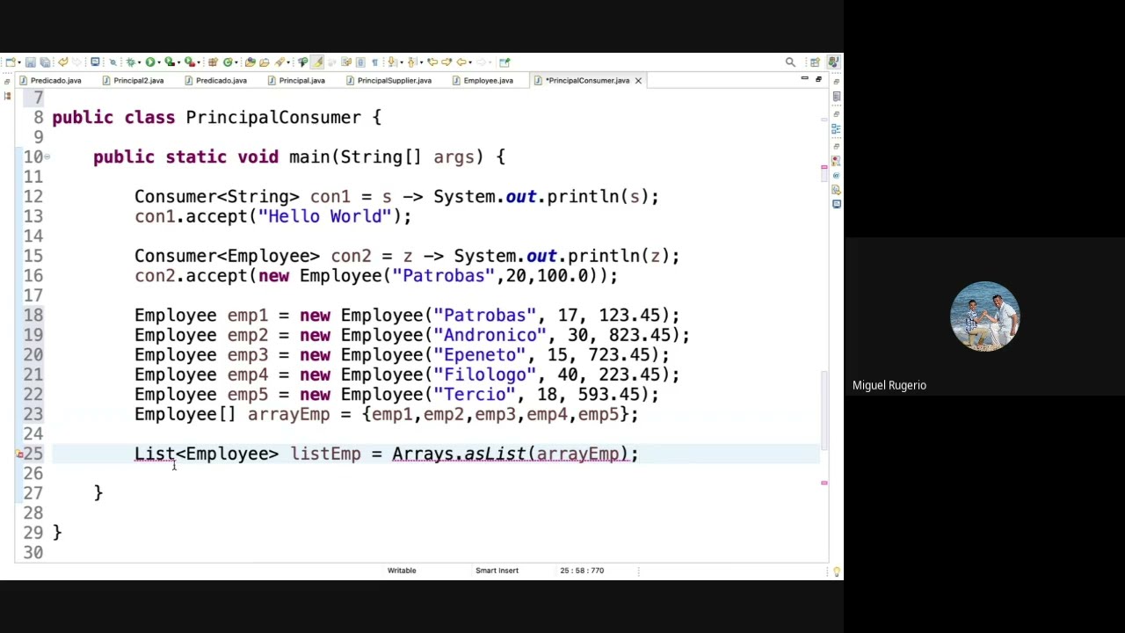Click the Search flashlight icon

click(280, 62)
